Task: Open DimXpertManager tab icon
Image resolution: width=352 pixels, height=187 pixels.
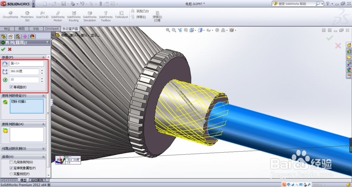Action: (25, 36)
